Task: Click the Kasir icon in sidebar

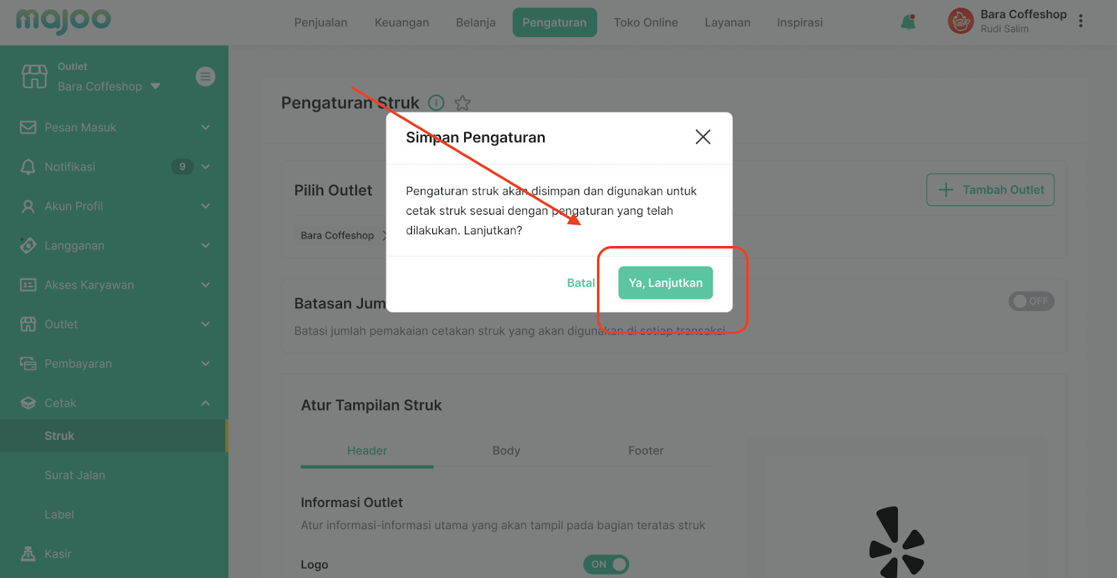Action: click(28, 554)
